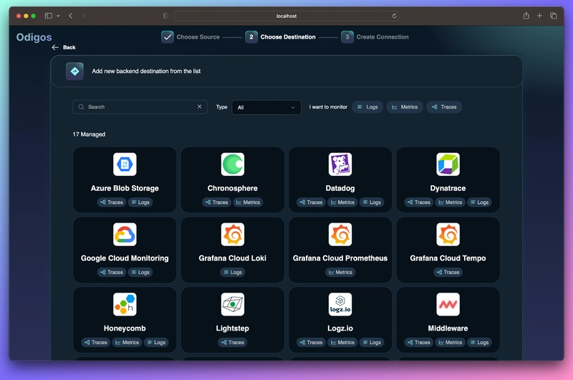Image resolution: width=573 pixels, height=380 pixels.
Task: Select the Azure Blob Storage icon
Action: click(125, 165)
